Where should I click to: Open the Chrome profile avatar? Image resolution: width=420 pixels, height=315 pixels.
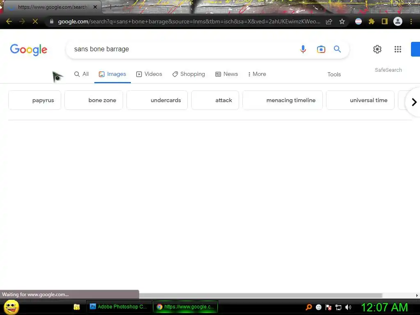(398, 21)
